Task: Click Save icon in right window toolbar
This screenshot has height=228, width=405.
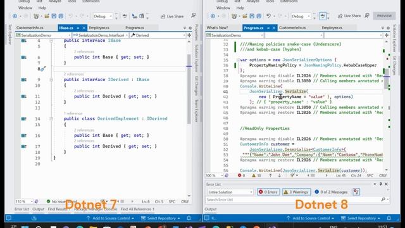Action: pyautogui.click(x=252, y=16)
